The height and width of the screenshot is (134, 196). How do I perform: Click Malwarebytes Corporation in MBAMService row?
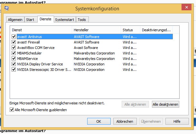pyautogui.click(x=94, y=59)
